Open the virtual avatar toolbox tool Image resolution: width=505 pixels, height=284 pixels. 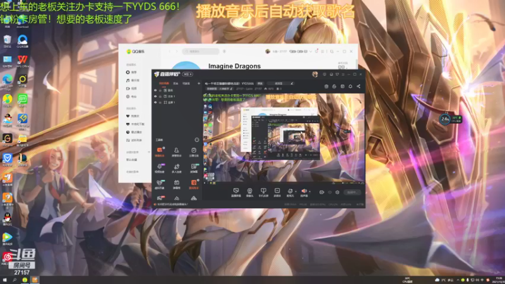[160, 184]
